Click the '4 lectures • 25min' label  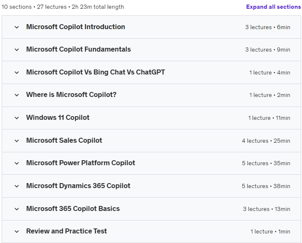point(266,141)
